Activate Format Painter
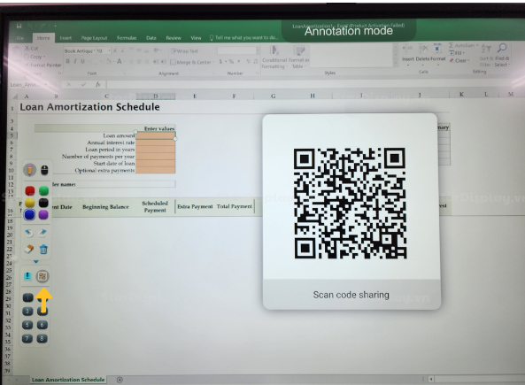The image size is (525, 385). point(43,65)
